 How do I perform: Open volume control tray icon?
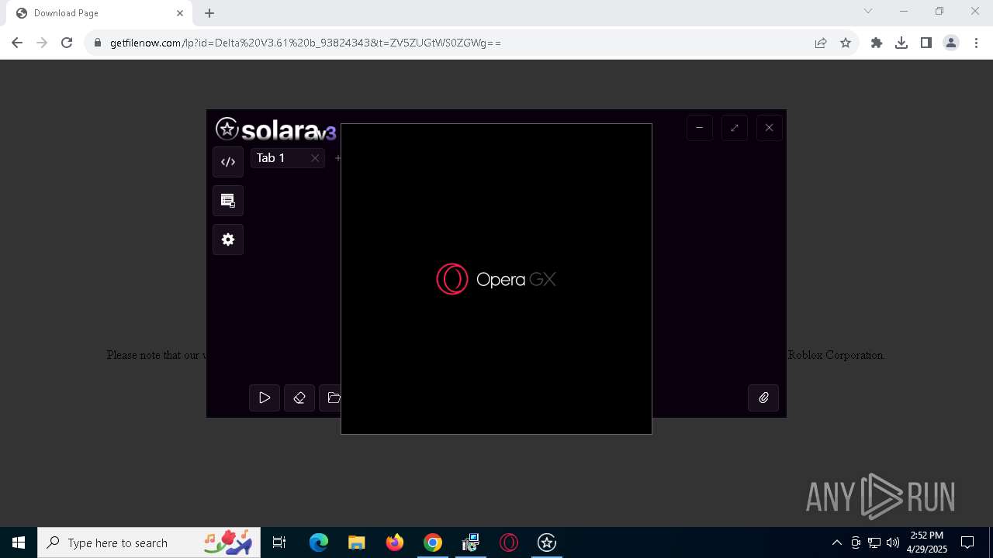pos(893,542)
